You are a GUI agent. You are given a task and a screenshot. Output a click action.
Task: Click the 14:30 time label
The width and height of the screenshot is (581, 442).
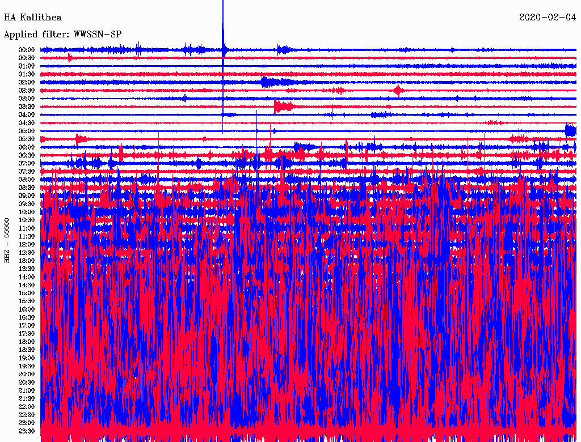pyautogui.click(x=27, y=285)
